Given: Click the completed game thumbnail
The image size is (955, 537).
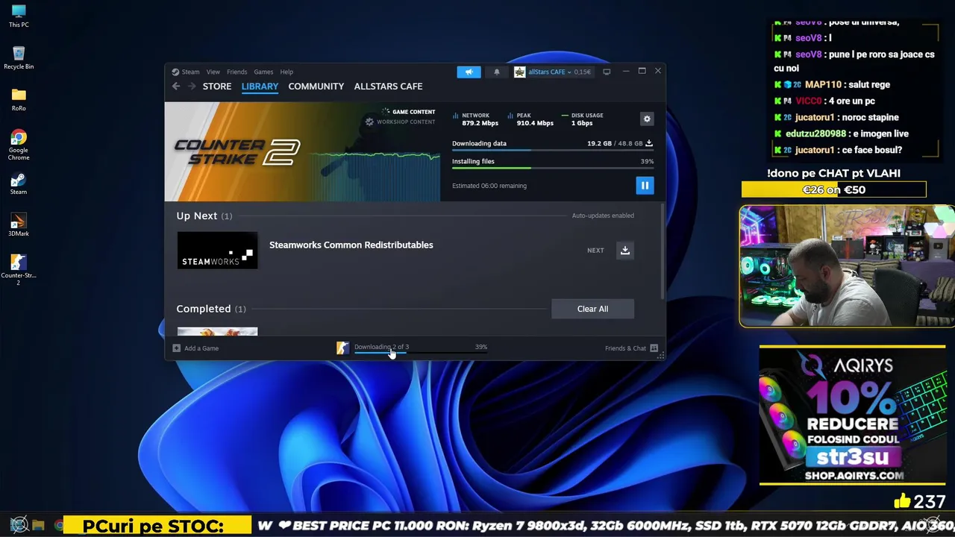Looking at the screenshot, I should (x=217, y=331).
